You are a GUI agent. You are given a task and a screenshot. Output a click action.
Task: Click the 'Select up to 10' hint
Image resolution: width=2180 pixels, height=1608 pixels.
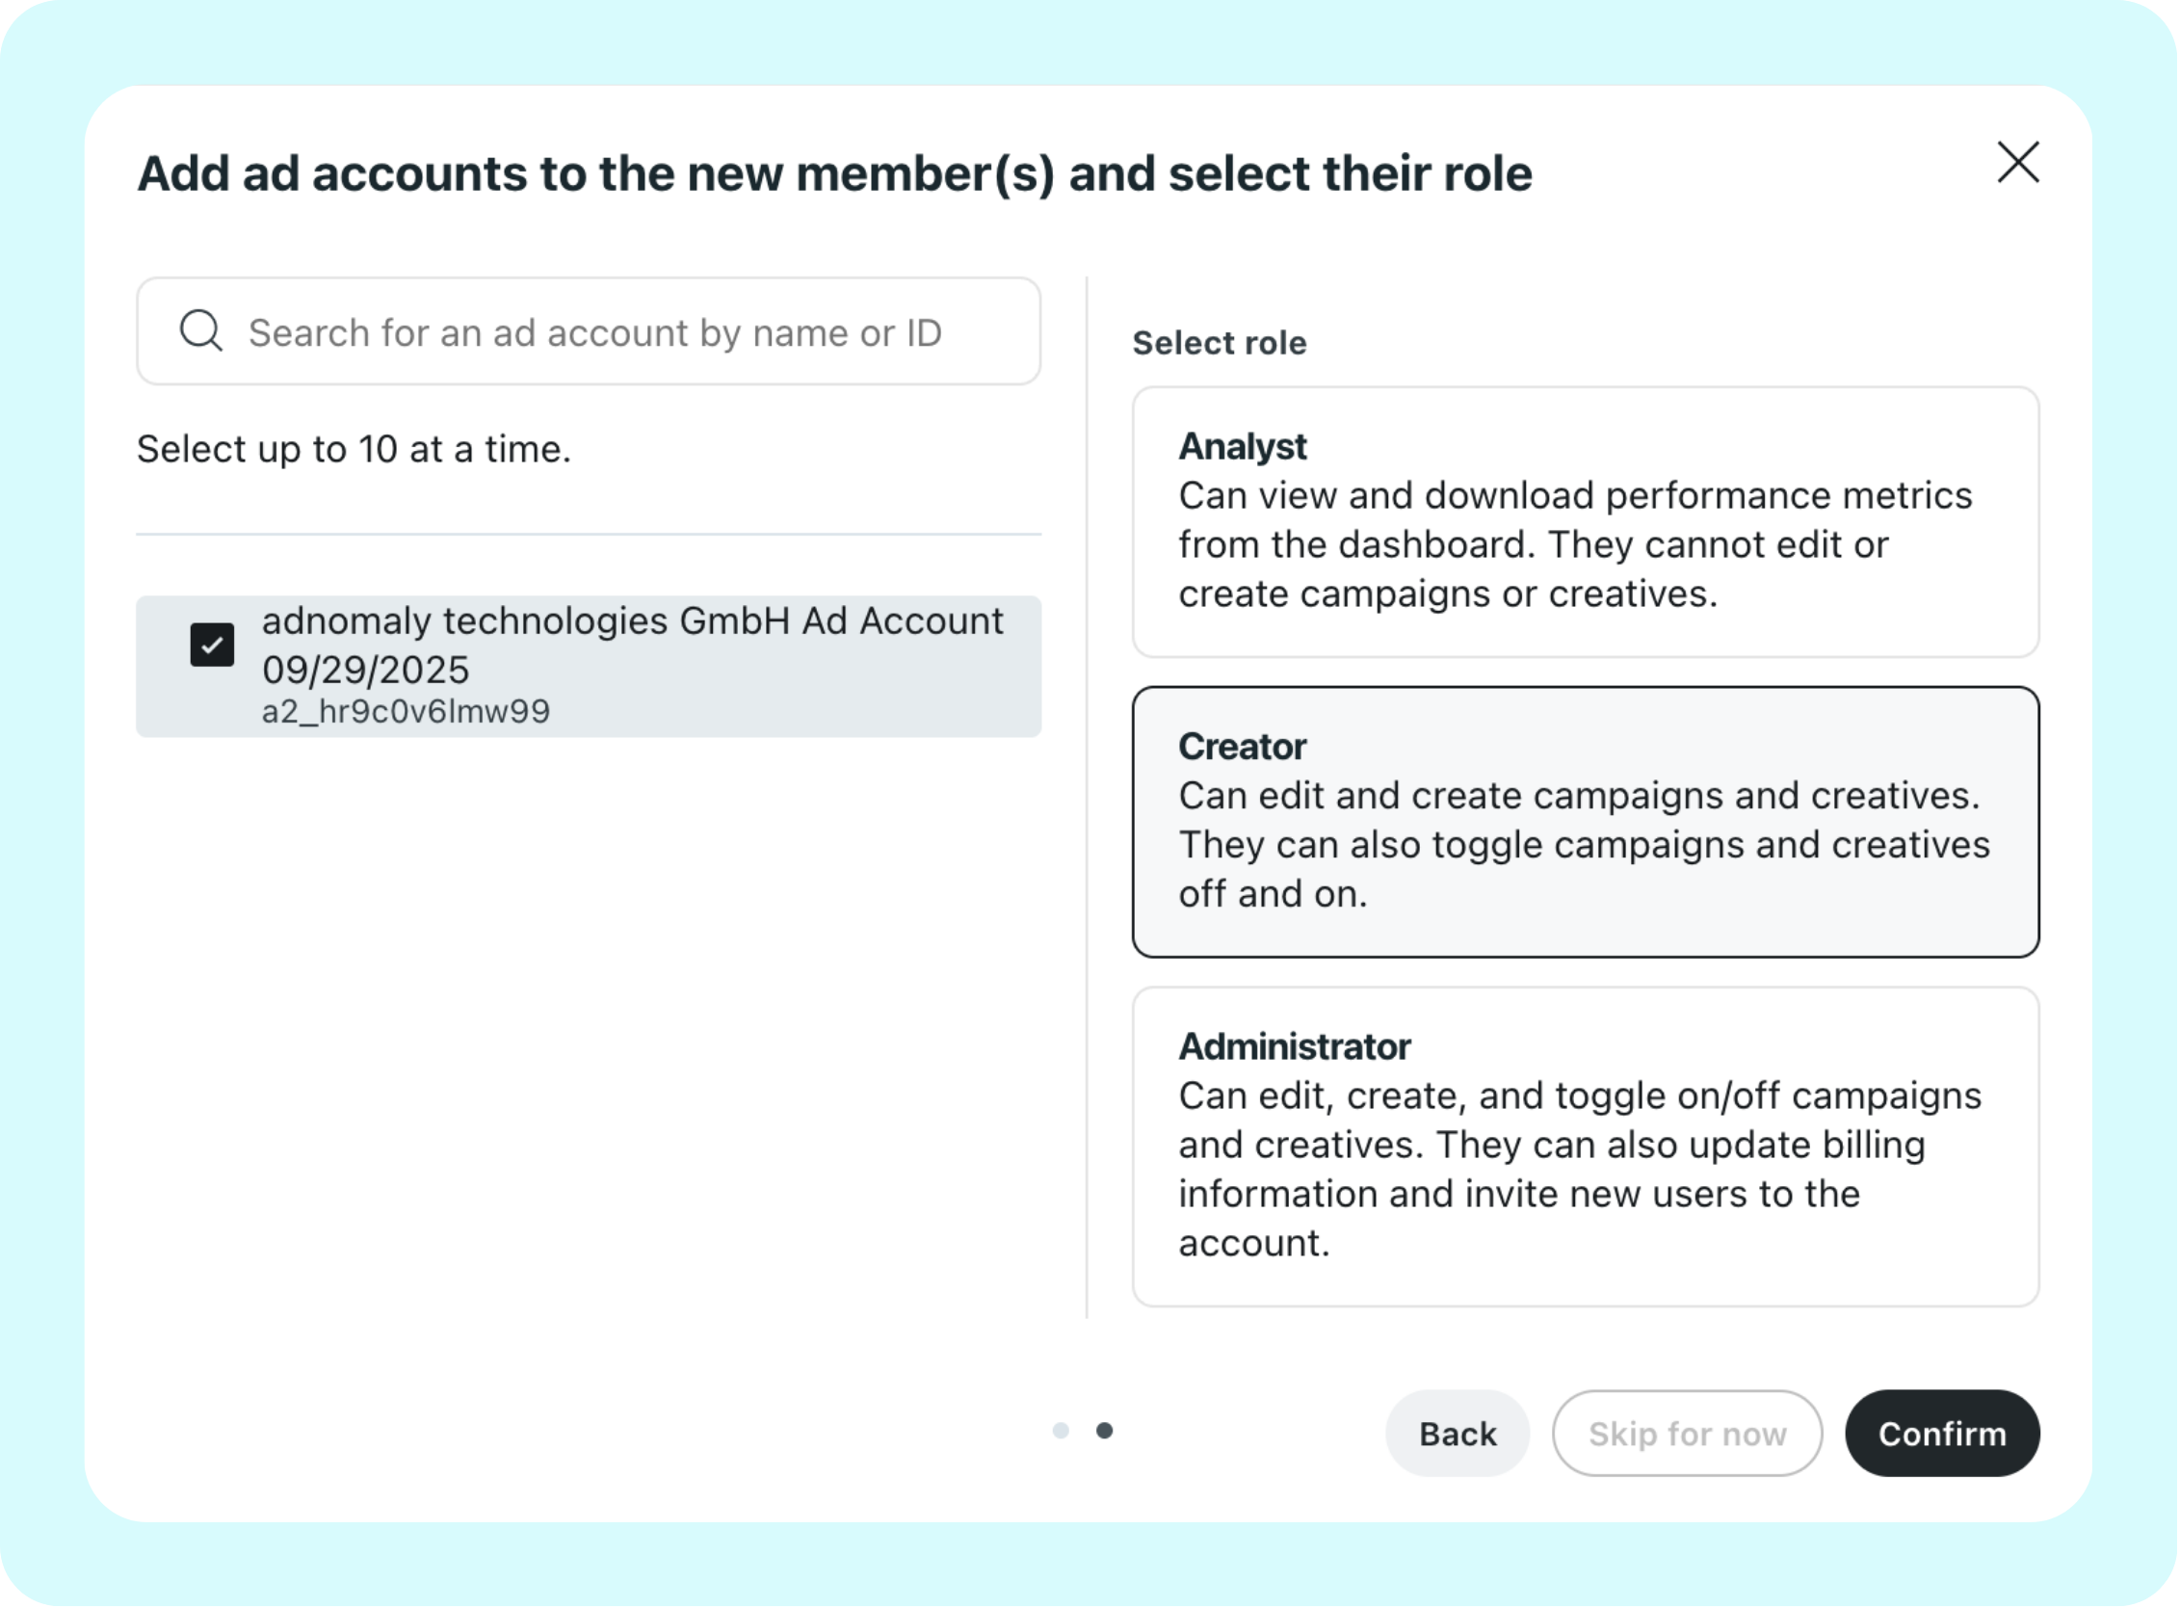click(354, 450)
